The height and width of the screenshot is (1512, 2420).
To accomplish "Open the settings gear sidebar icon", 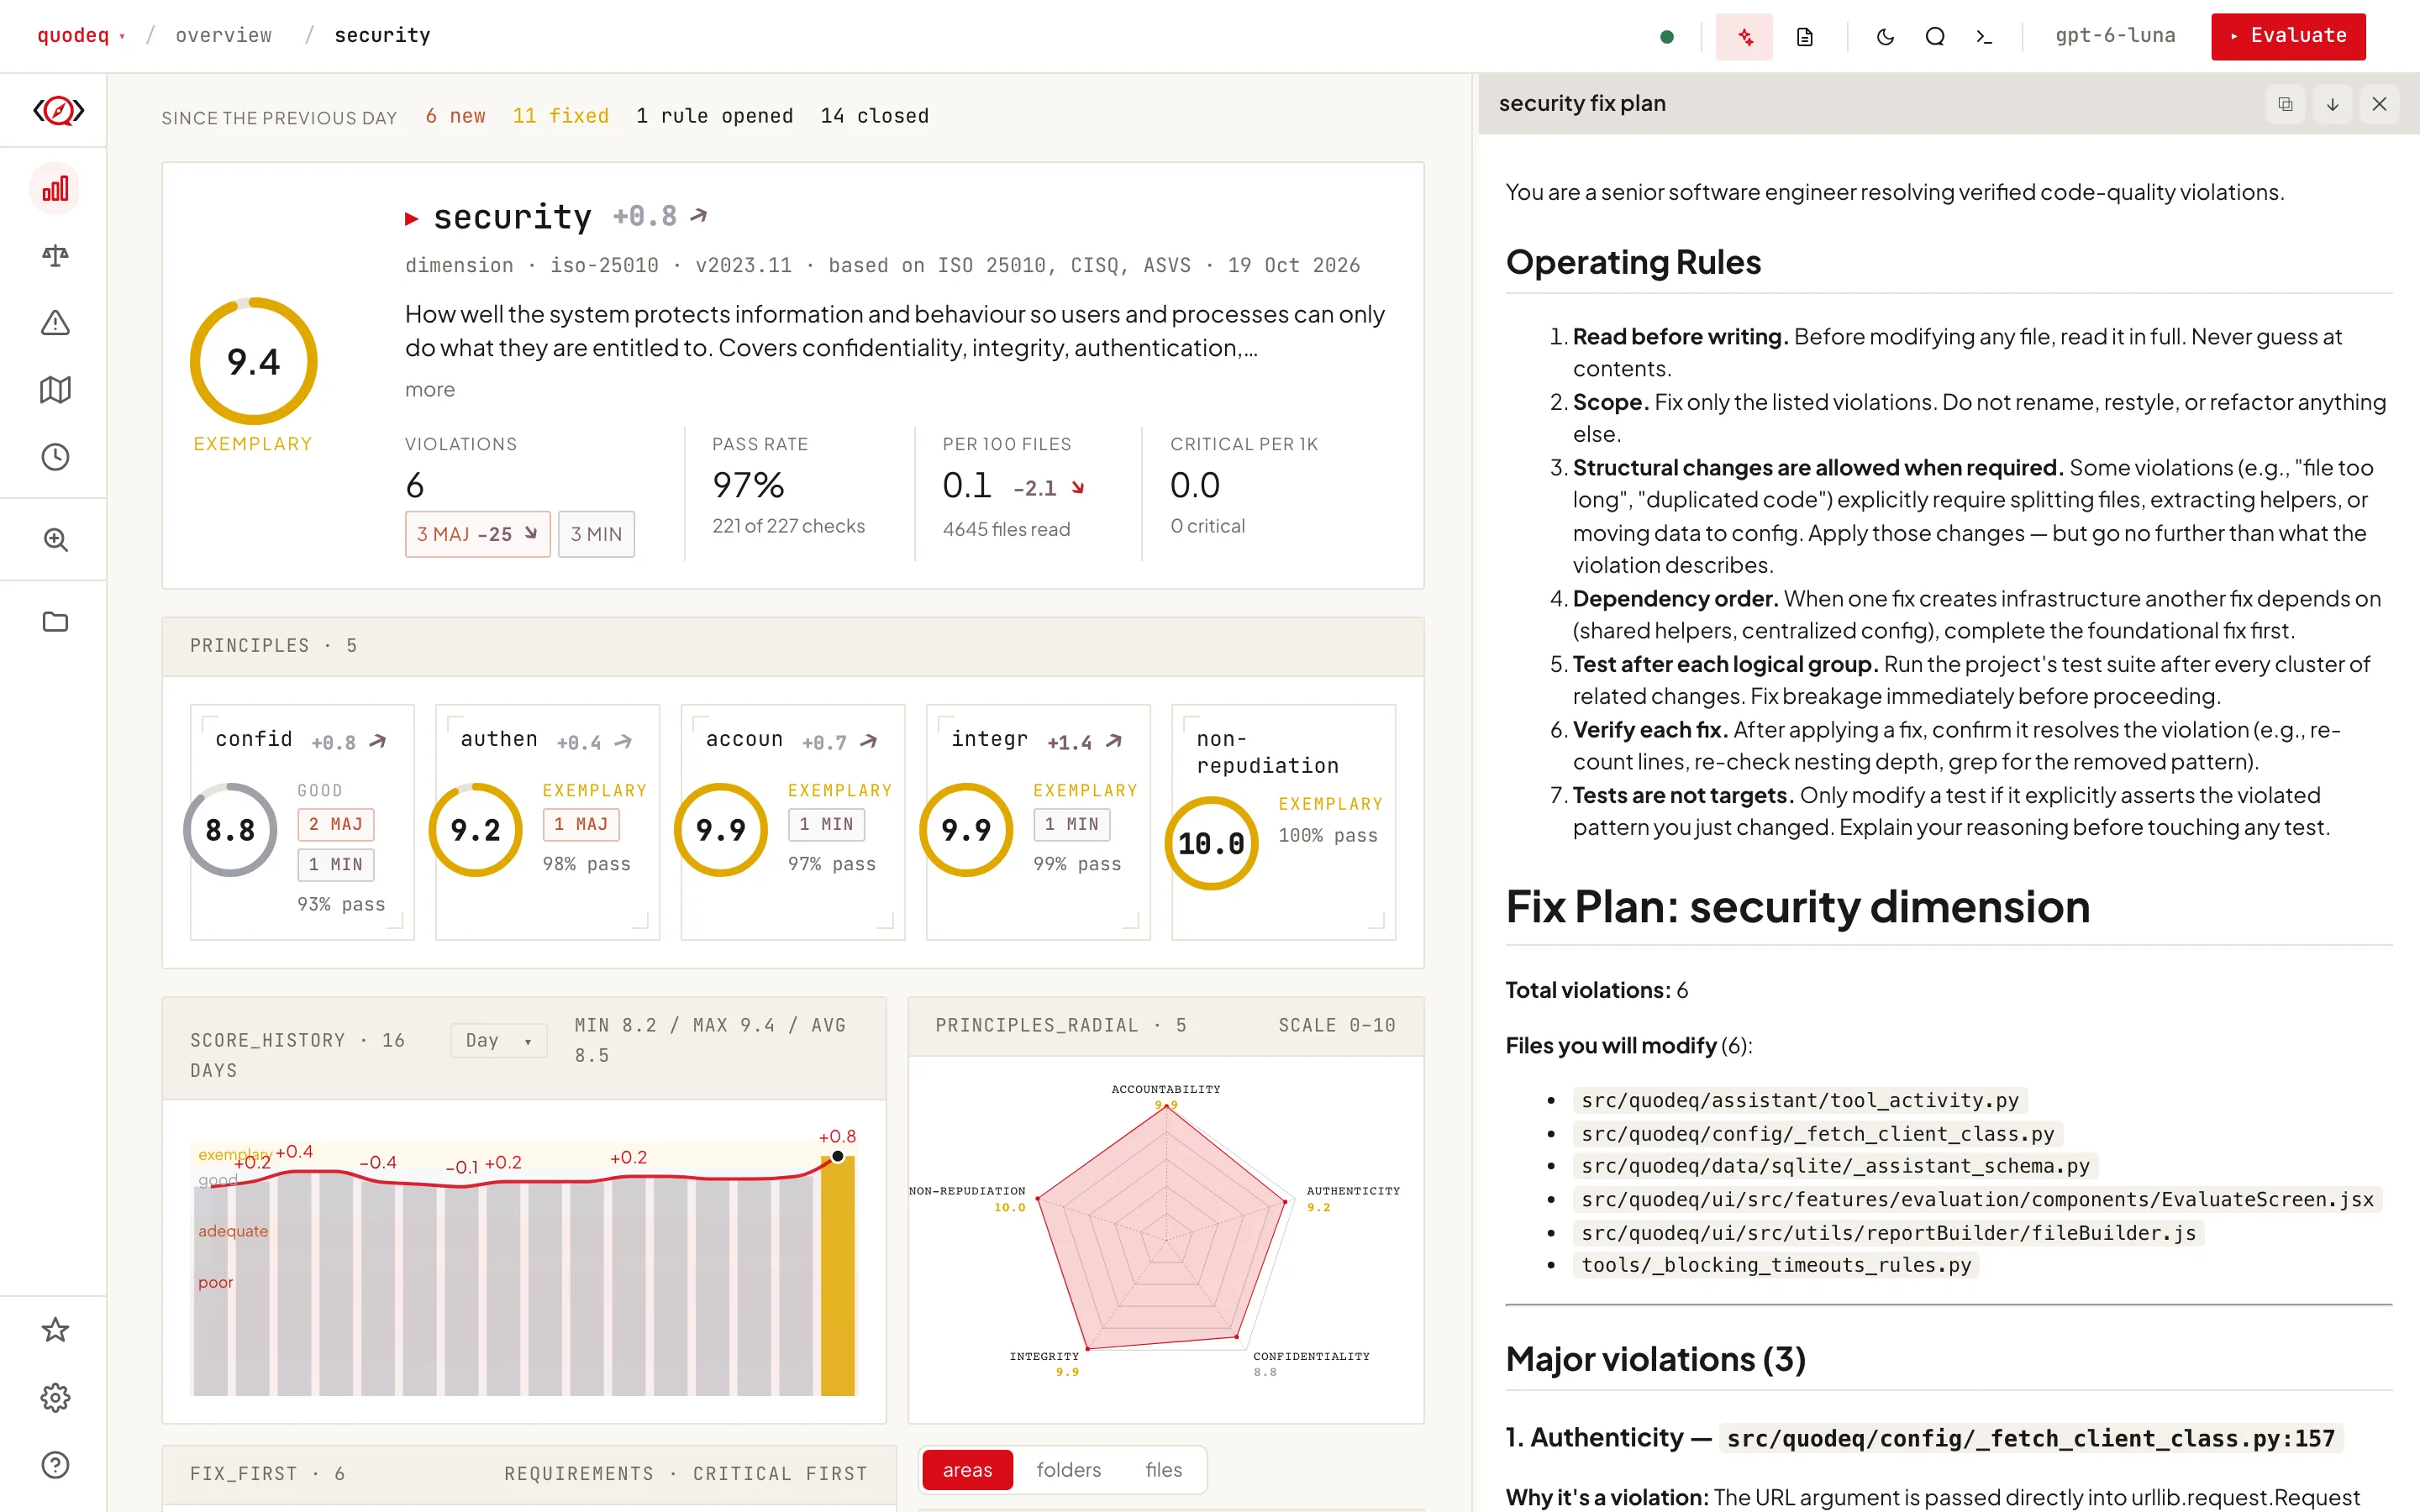I will tap(55, 1397).
